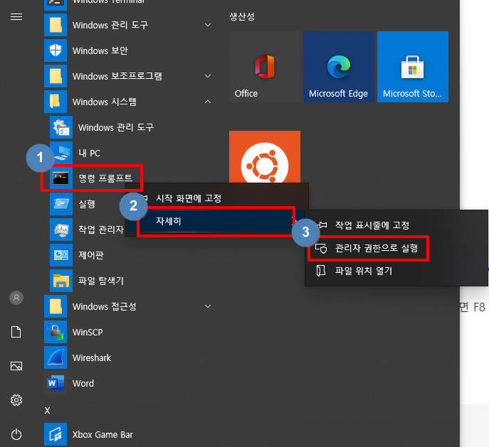Screen dimensions: 489x447
Task: Open the Office tile
Action: tap(265, 67)
